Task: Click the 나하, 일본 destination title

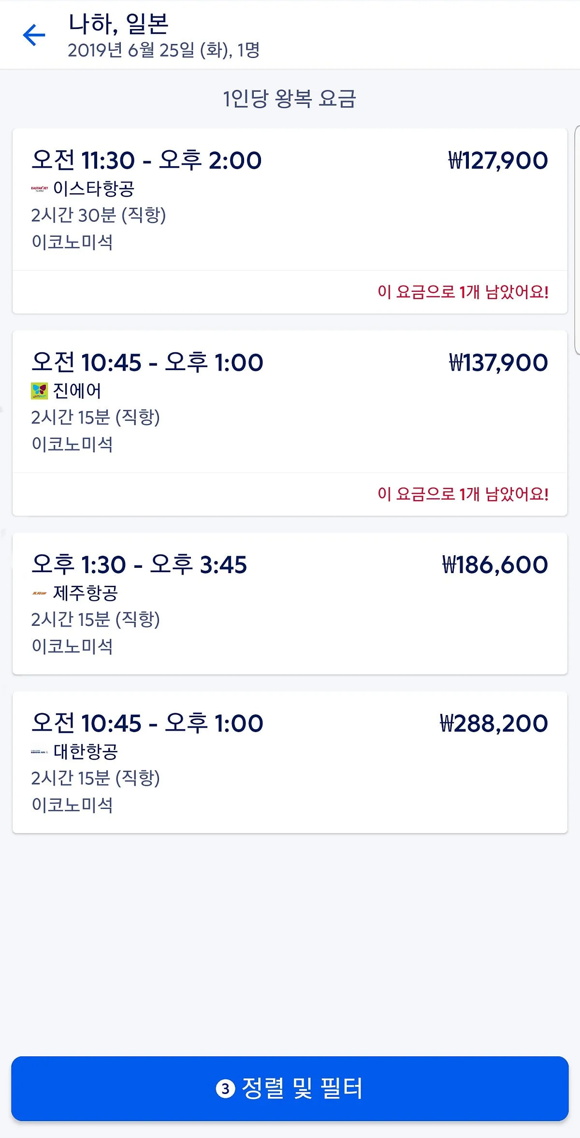Action: pos(118,23)
